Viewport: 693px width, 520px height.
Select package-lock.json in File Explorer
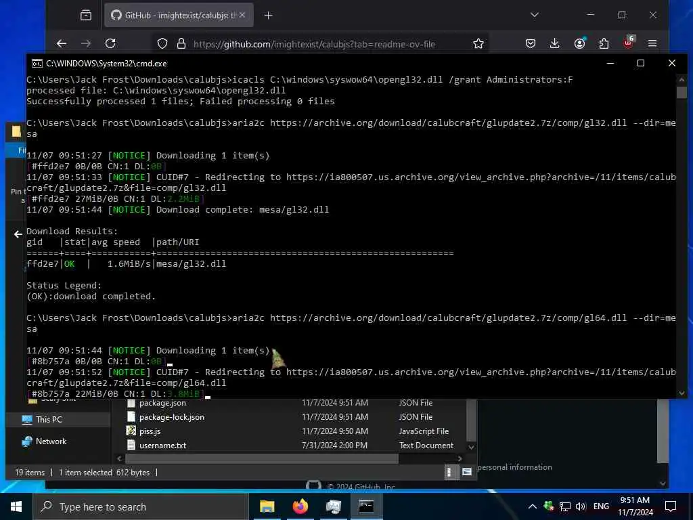coord(171,417)
